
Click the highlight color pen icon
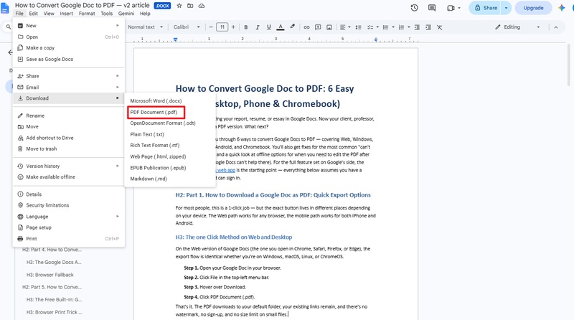(x=292, y=27)
